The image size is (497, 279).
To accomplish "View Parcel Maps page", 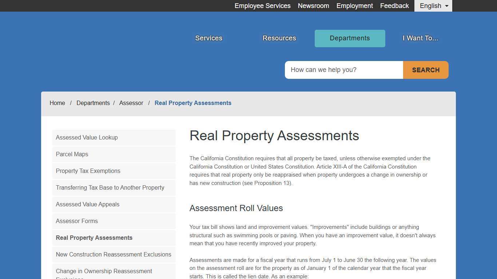I will coord(72,154).
